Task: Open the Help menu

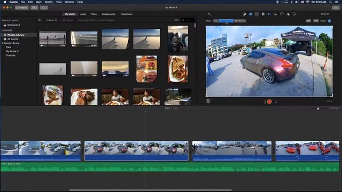Action: point(80,2)
